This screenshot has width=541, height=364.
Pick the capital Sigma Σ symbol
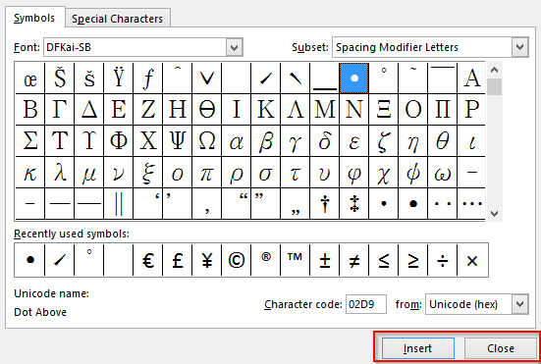[x=30, y=140]
